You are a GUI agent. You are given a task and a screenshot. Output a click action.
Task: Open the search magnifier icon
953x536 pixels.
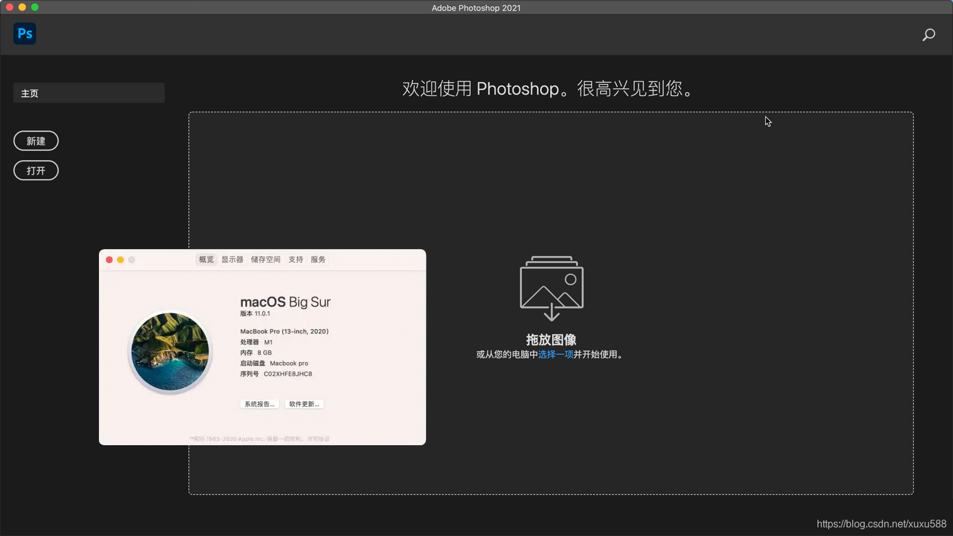pyautogui.click(x=928, y=35)
